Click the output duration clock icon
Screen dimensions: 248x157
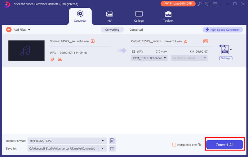(x=192, y=51)
